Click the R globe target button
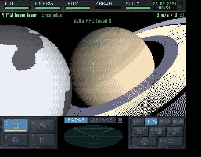The image size is (201, 157). [175, 131]
